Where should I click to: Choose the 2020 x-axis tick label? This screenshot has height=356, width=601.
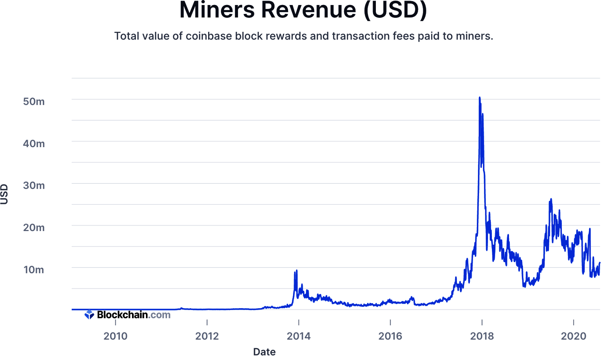point(573,336)
